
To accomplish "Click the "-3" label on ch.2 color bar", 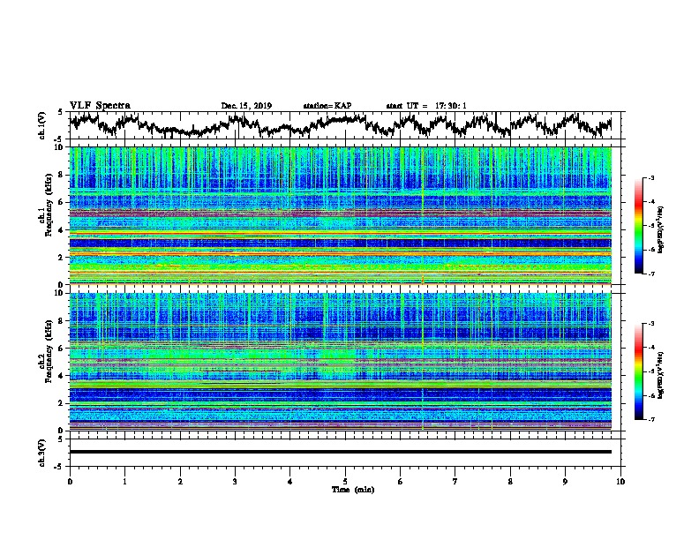I will click(x=651, y=324).
